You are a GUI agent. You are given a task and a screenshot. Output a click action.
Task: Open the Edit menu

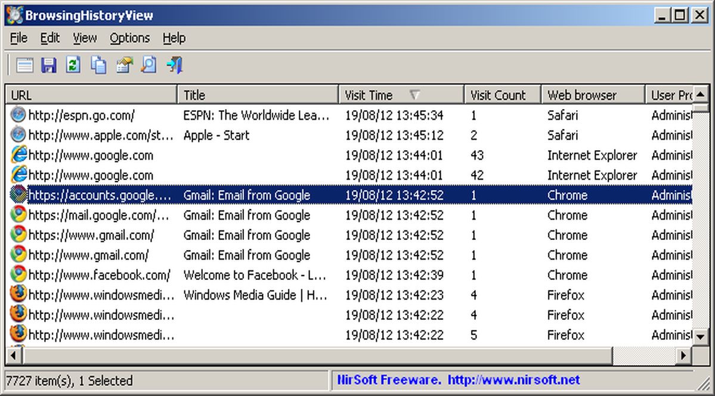[49, 38]
